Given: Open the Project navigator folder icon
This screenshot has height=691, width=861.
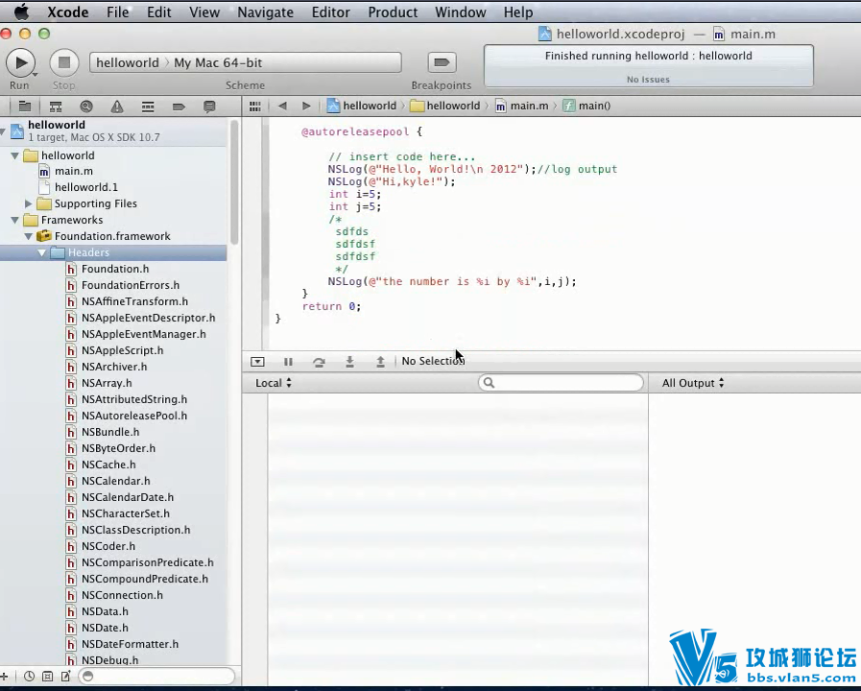Looking at the screenshot, I should pos(25,107).
